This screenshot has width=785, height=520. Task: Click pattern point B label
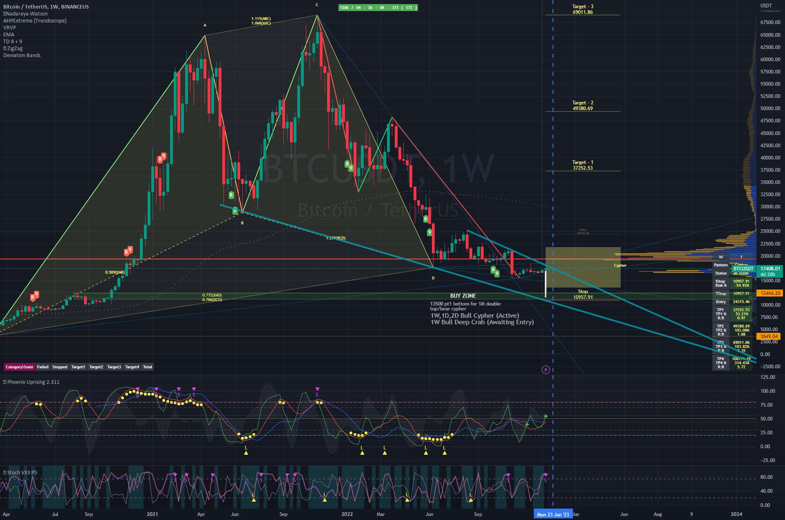(242, 223)
